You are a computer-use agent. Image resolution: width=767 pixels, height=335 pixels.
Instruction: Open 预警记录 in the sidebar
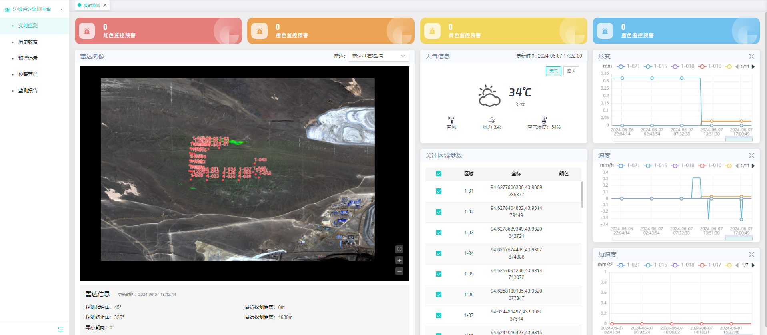pos(28,58)
